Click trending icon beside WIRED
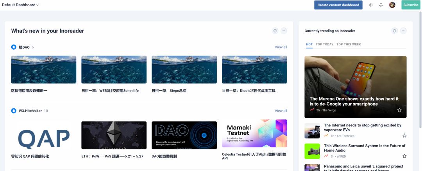 (326, 156)
